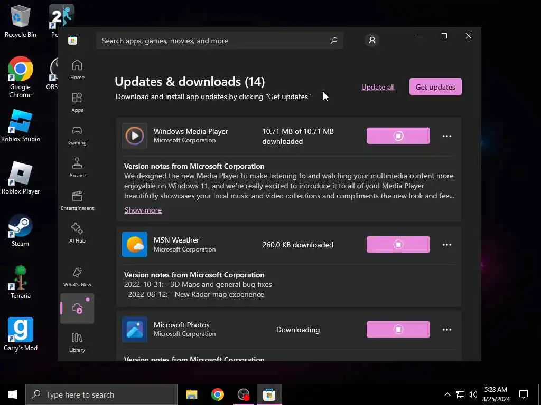Open the network icon in system tray
The image size is (541, 405).
(460, 394)
